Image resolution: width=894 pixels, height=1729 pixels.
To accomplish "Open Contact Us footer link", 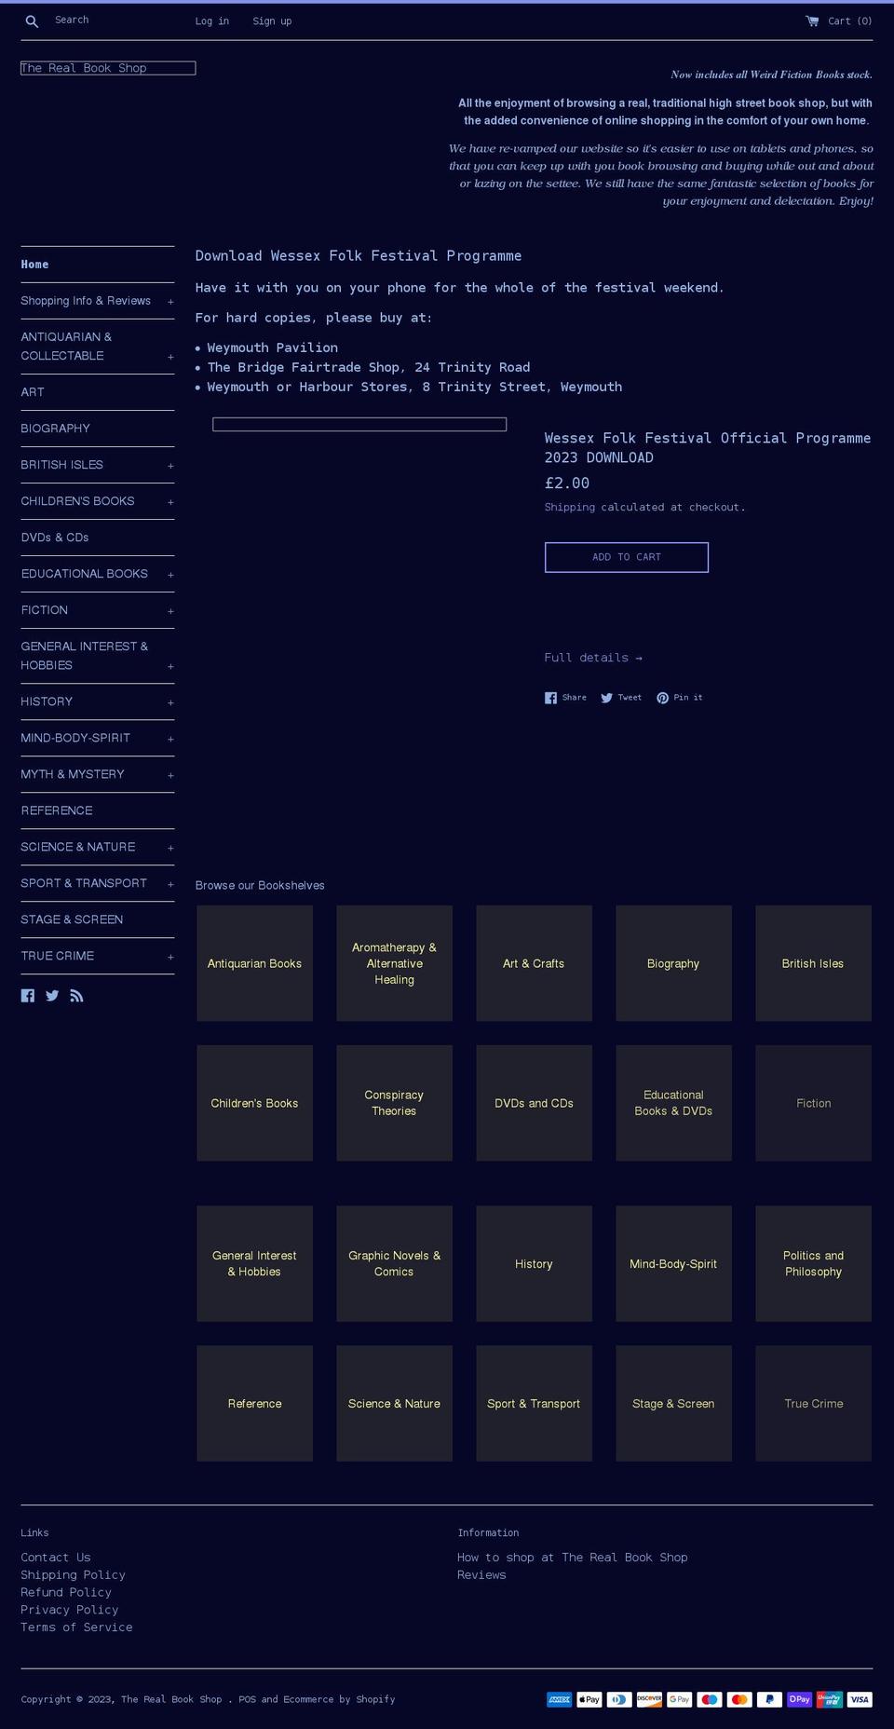I will click(56, 1558).
